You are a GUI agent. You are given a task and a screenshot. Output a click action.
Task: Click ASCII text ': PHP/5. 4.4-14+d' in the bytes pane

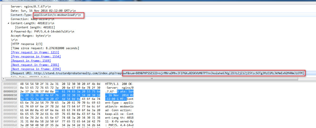point(119,125)
